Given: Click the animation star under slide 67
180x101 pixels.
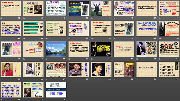Looking at the screenshot, I should coord(47,79).
